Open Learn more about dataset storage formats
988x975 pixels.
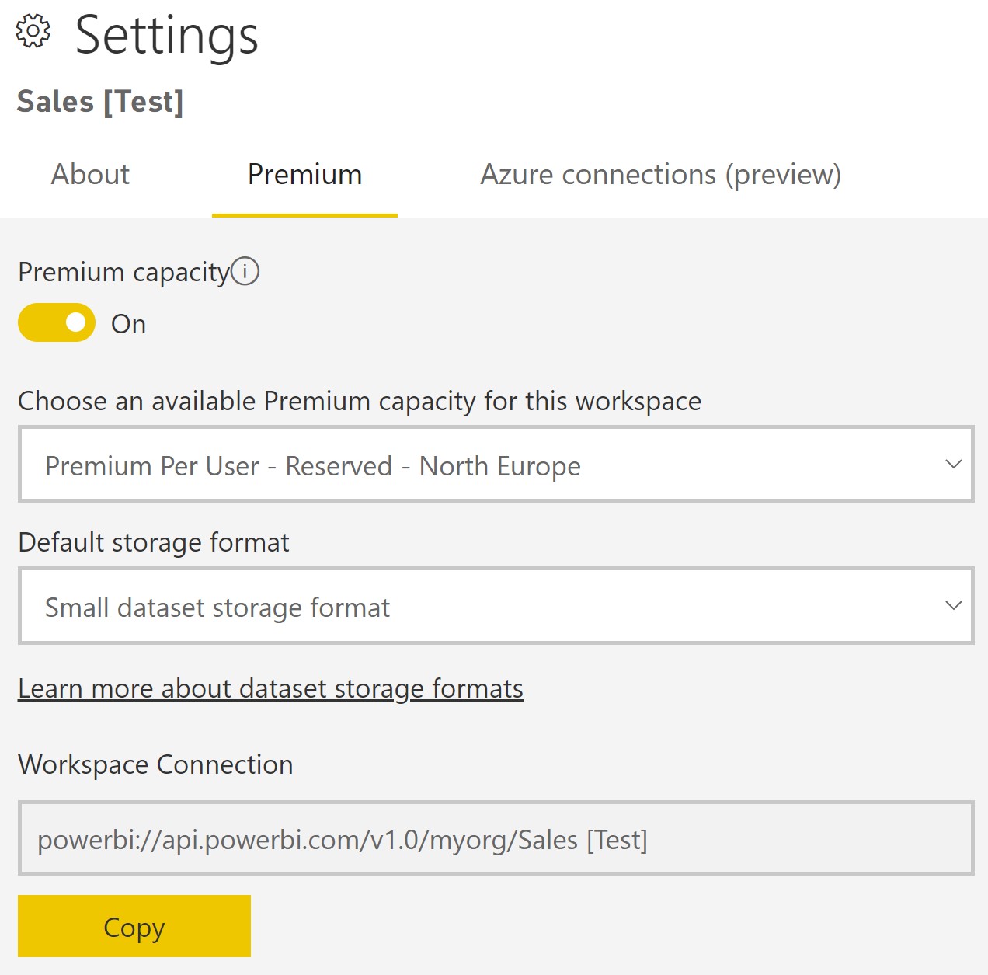(x=270, y=688)
